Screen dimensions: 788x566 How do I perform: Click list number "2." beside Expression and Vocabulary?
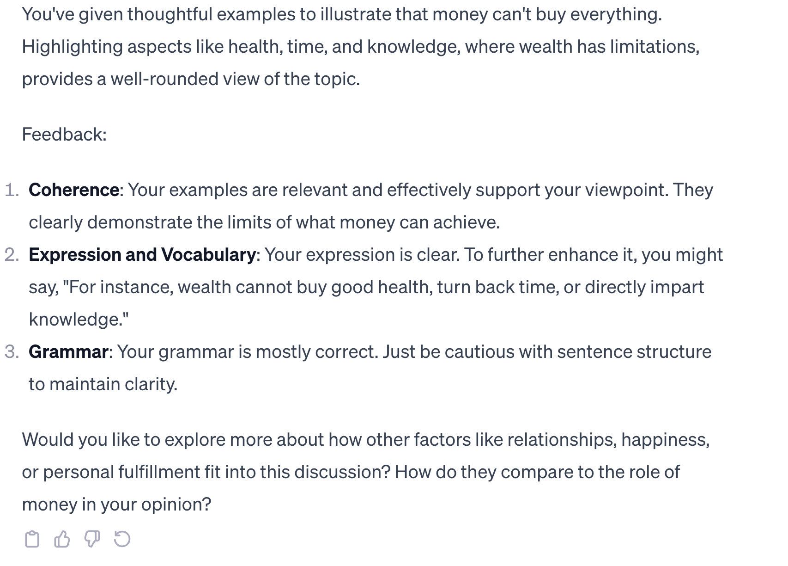click(x=12, y=255)
